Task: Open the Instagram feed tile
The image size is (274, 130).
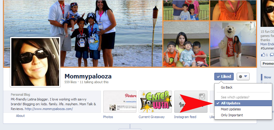Action: [191, 102]
